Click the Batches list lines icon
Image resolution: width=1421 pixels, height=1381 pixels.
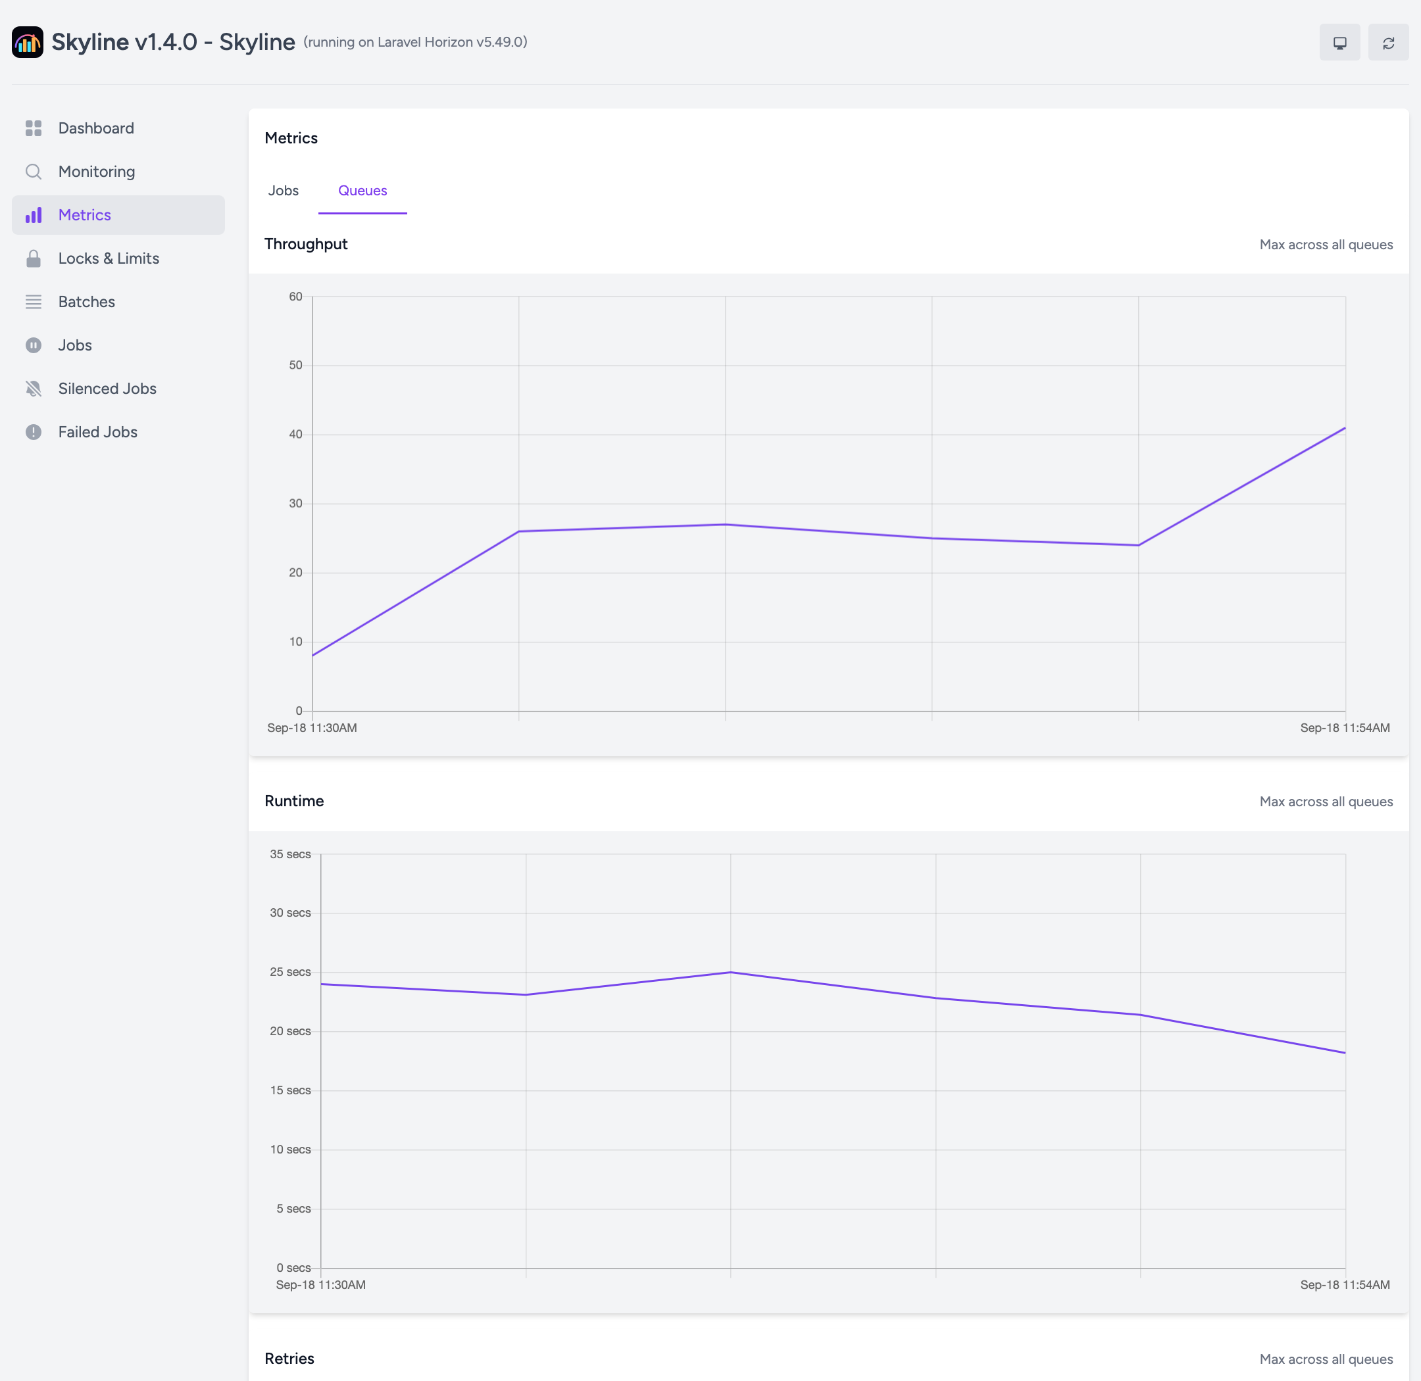point(34,303)
